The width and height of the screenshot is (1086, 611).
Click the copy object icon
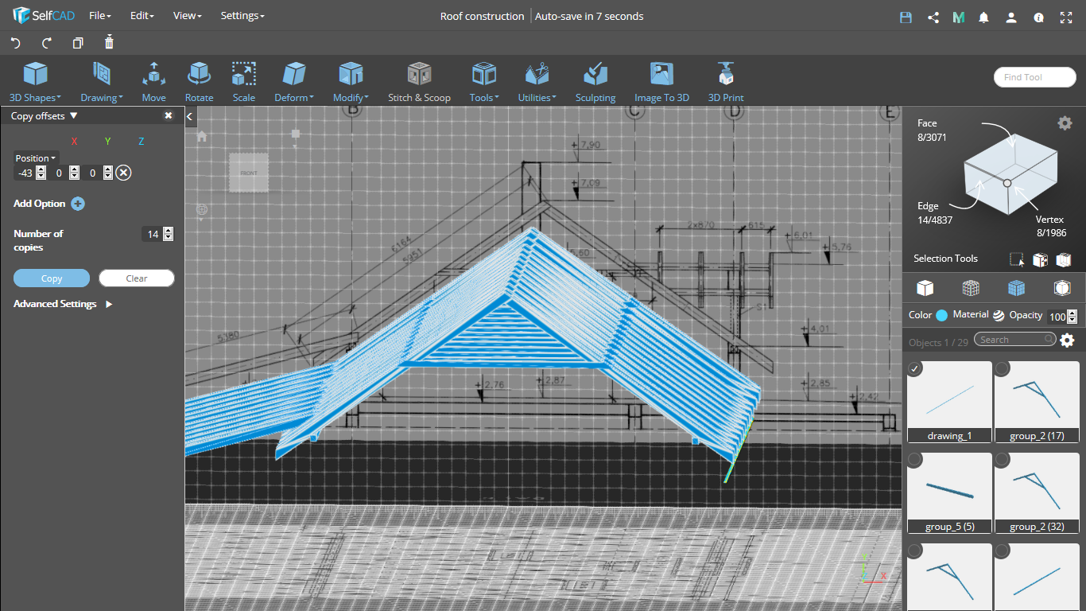[78, 43]
